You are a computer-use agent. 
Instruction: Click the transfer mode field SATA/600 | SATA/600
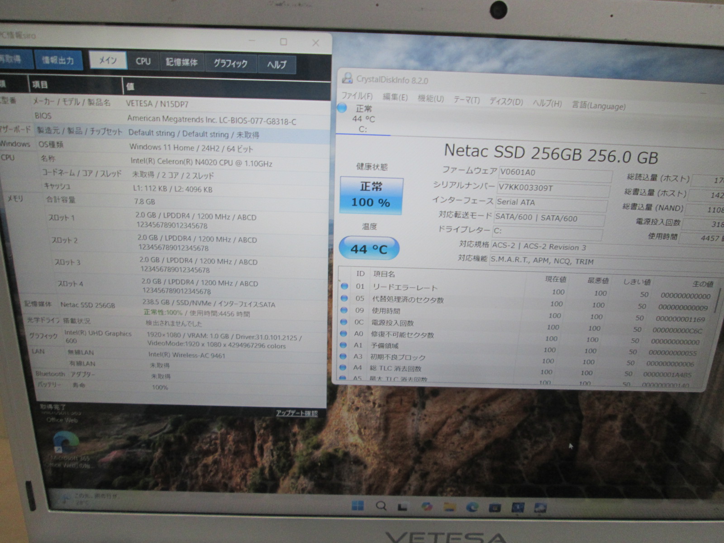(549, 218)
